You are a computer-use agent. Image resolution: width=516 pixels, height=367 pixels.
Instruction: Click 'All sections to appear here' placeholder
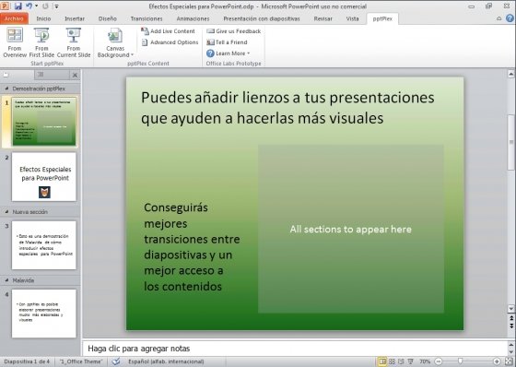click(x=351, y=229)
